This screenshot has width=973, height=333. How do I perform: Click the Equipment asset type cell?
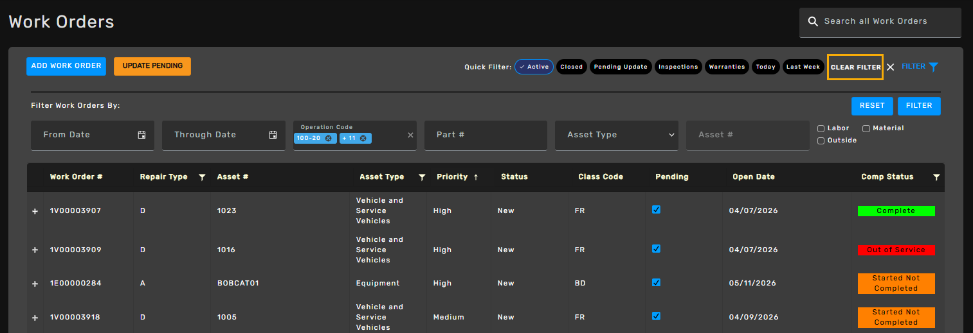tap(378, 284)
